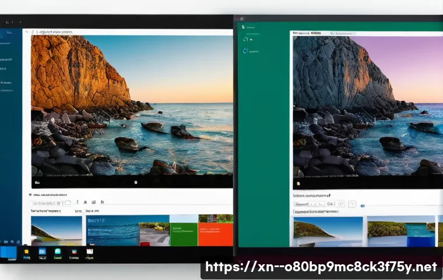Click the last letter-A icon in left window toolbar

102,202
